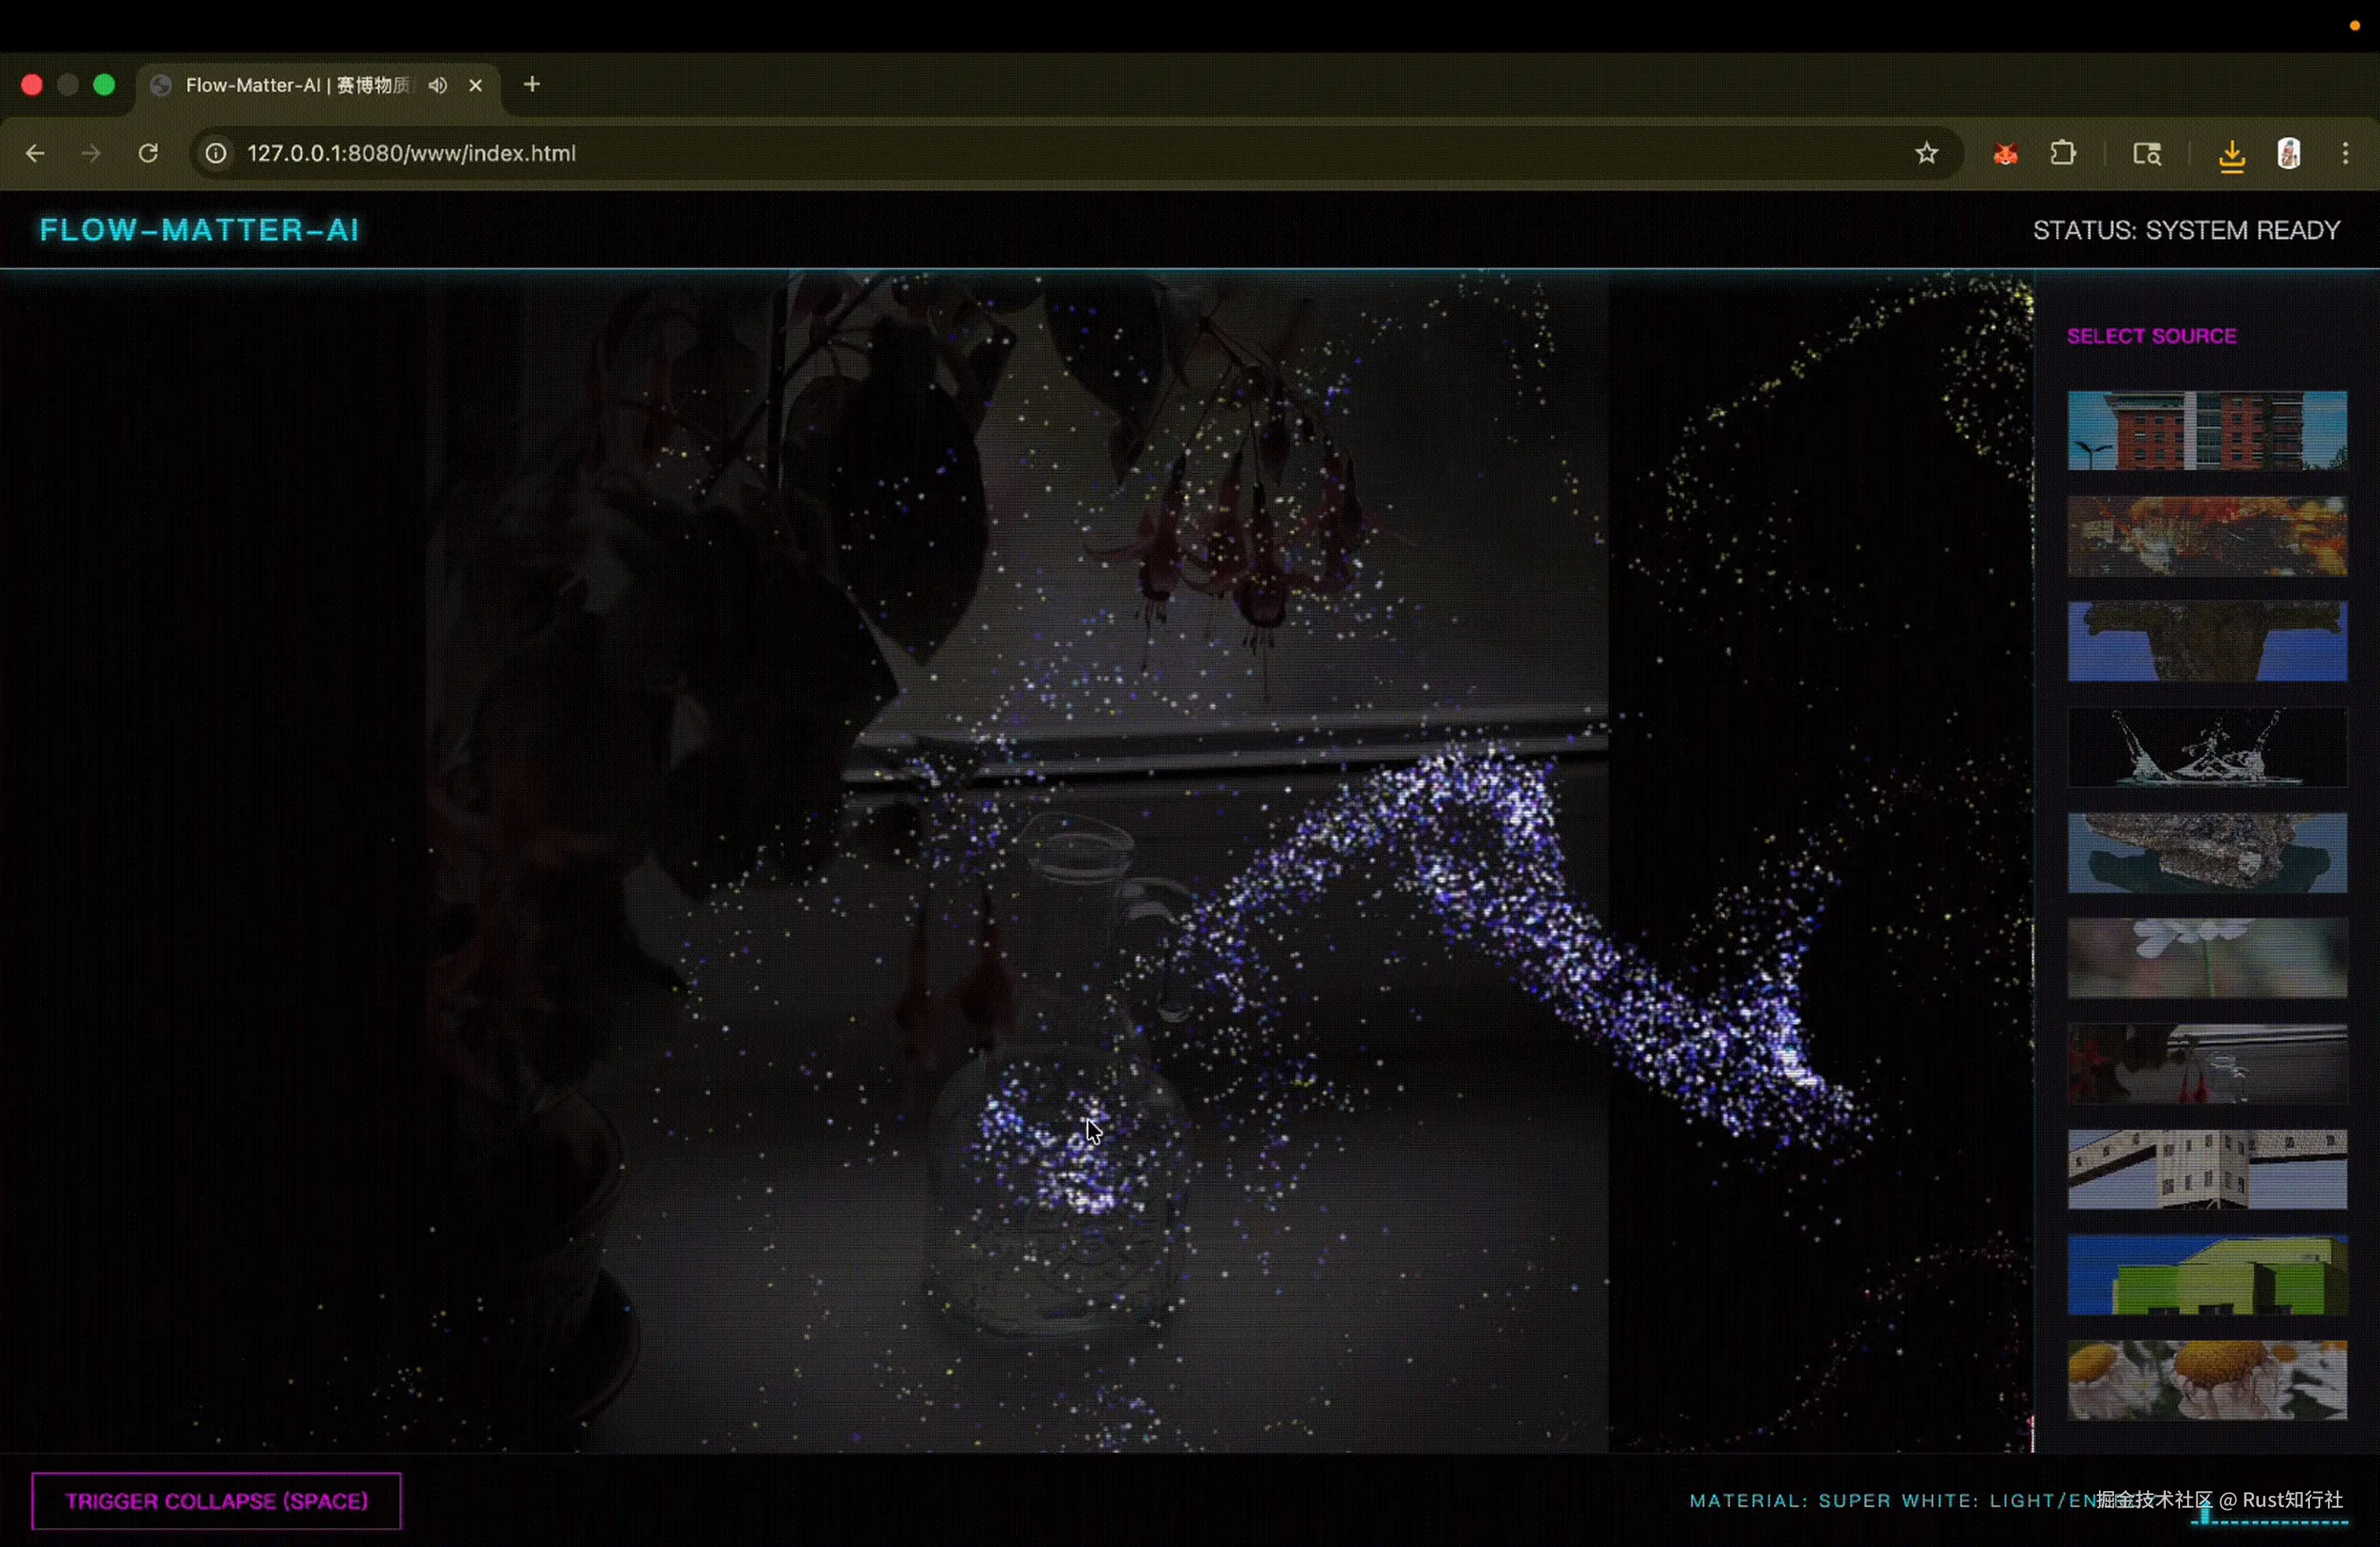Select the green building source thumbnail

click(x=2207, y=1274)
